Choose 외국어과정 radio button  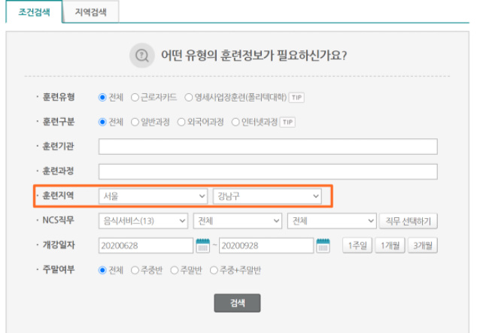(181, 123)
